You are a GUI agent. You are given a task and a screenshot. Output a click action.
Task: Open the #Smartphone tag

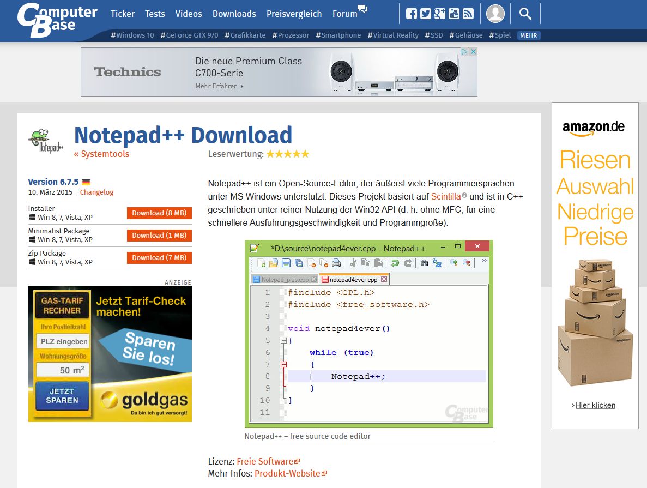(x=338, y=35)
